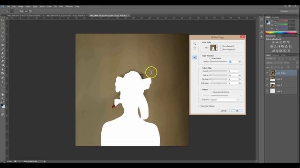
Task: Select the Rectangular Marquee tool
Action: 2,24
